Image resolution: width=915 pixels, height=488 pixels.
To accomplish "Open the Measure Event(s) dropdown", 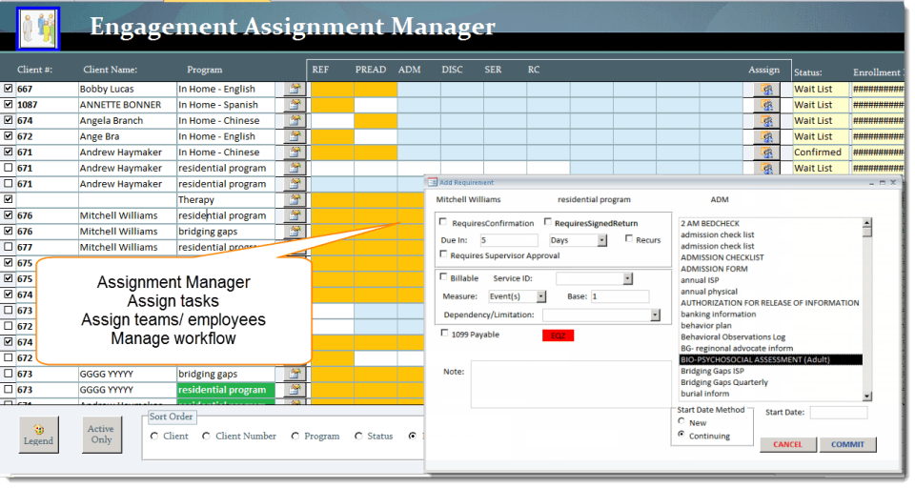I will click(x=541, y=296).
